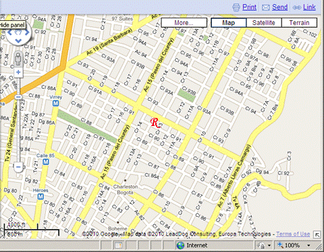This screenshot has width=324, height=252.
Task: Click the 'Dg 87' street label
Action: click(38, 114)
